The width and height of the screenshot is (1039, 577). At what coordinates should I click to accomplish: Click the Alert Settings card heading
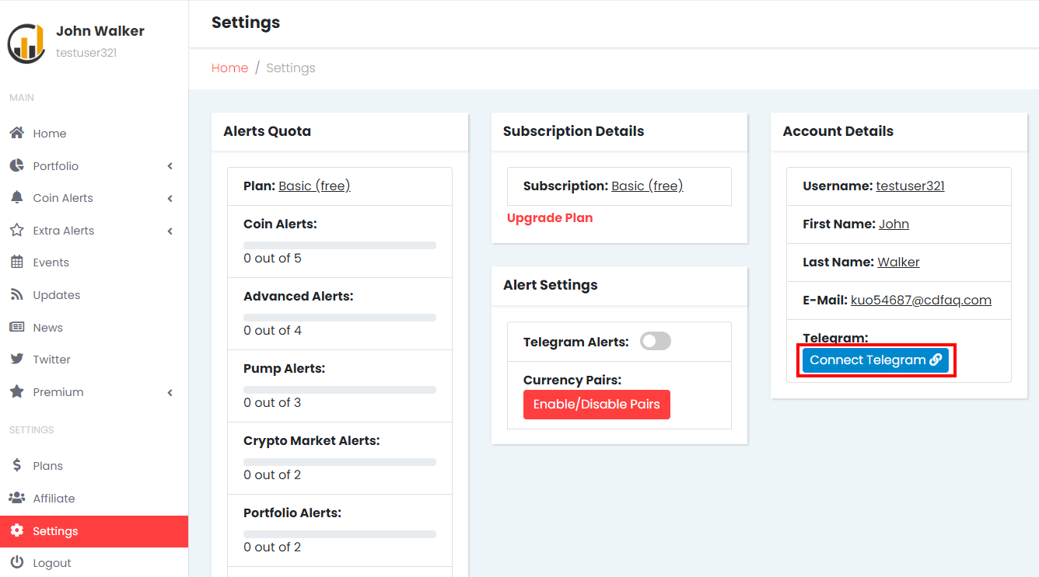tap(551, 285)
